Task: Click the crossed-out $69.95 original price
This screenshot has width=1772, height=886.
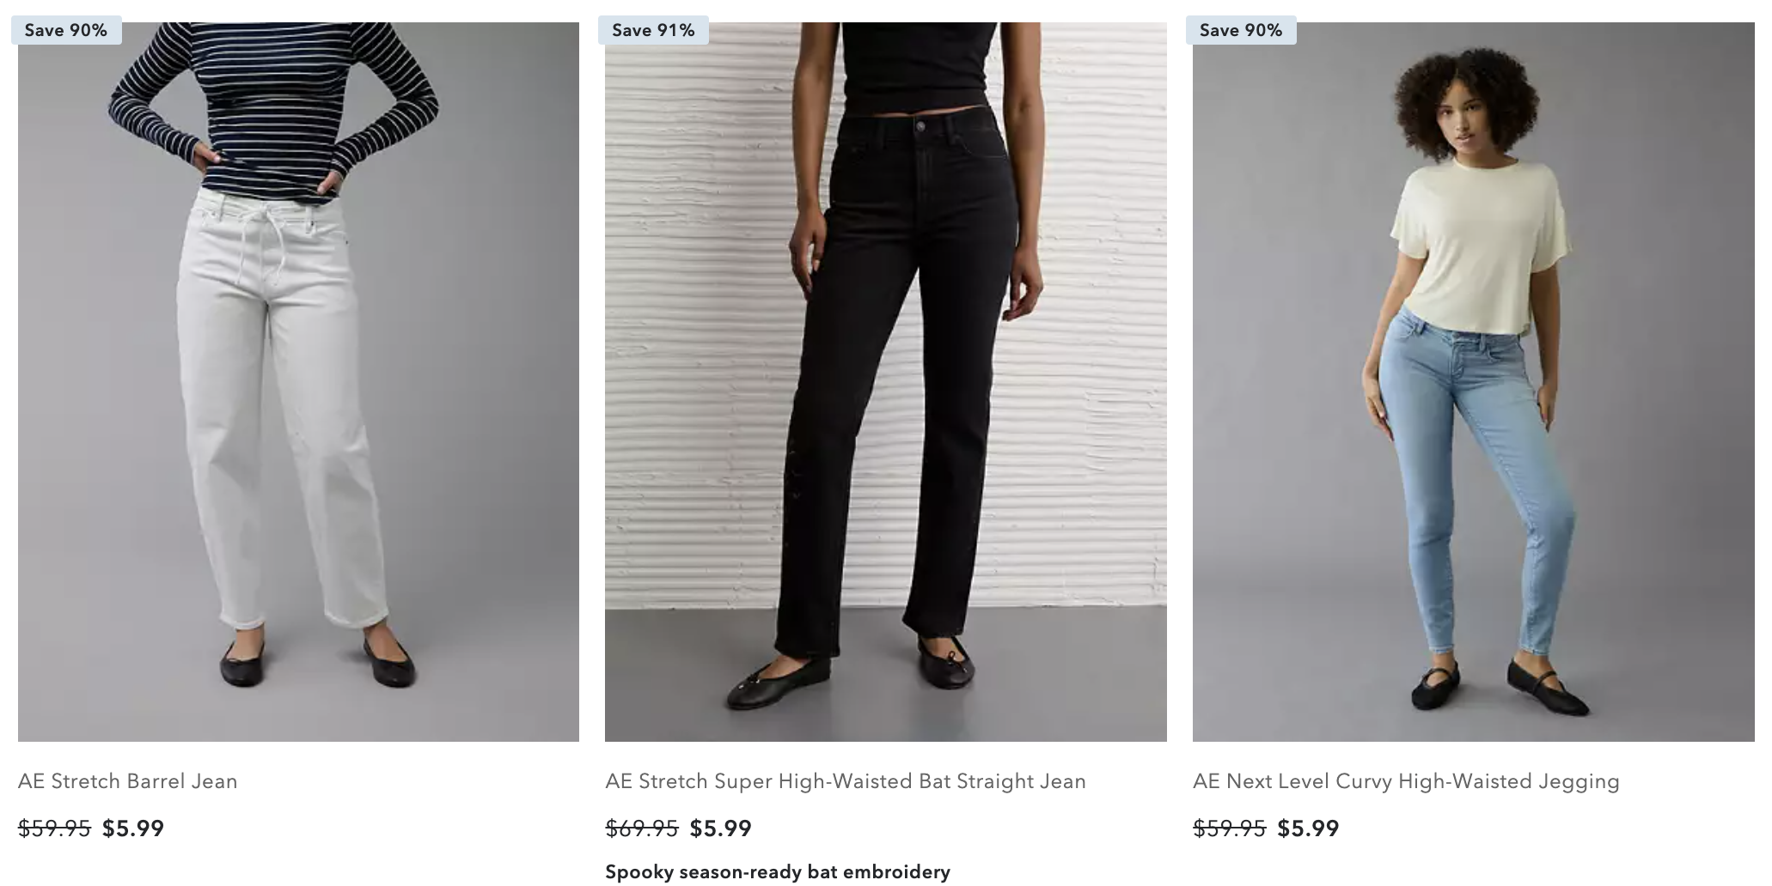Action: click(642, 828)
